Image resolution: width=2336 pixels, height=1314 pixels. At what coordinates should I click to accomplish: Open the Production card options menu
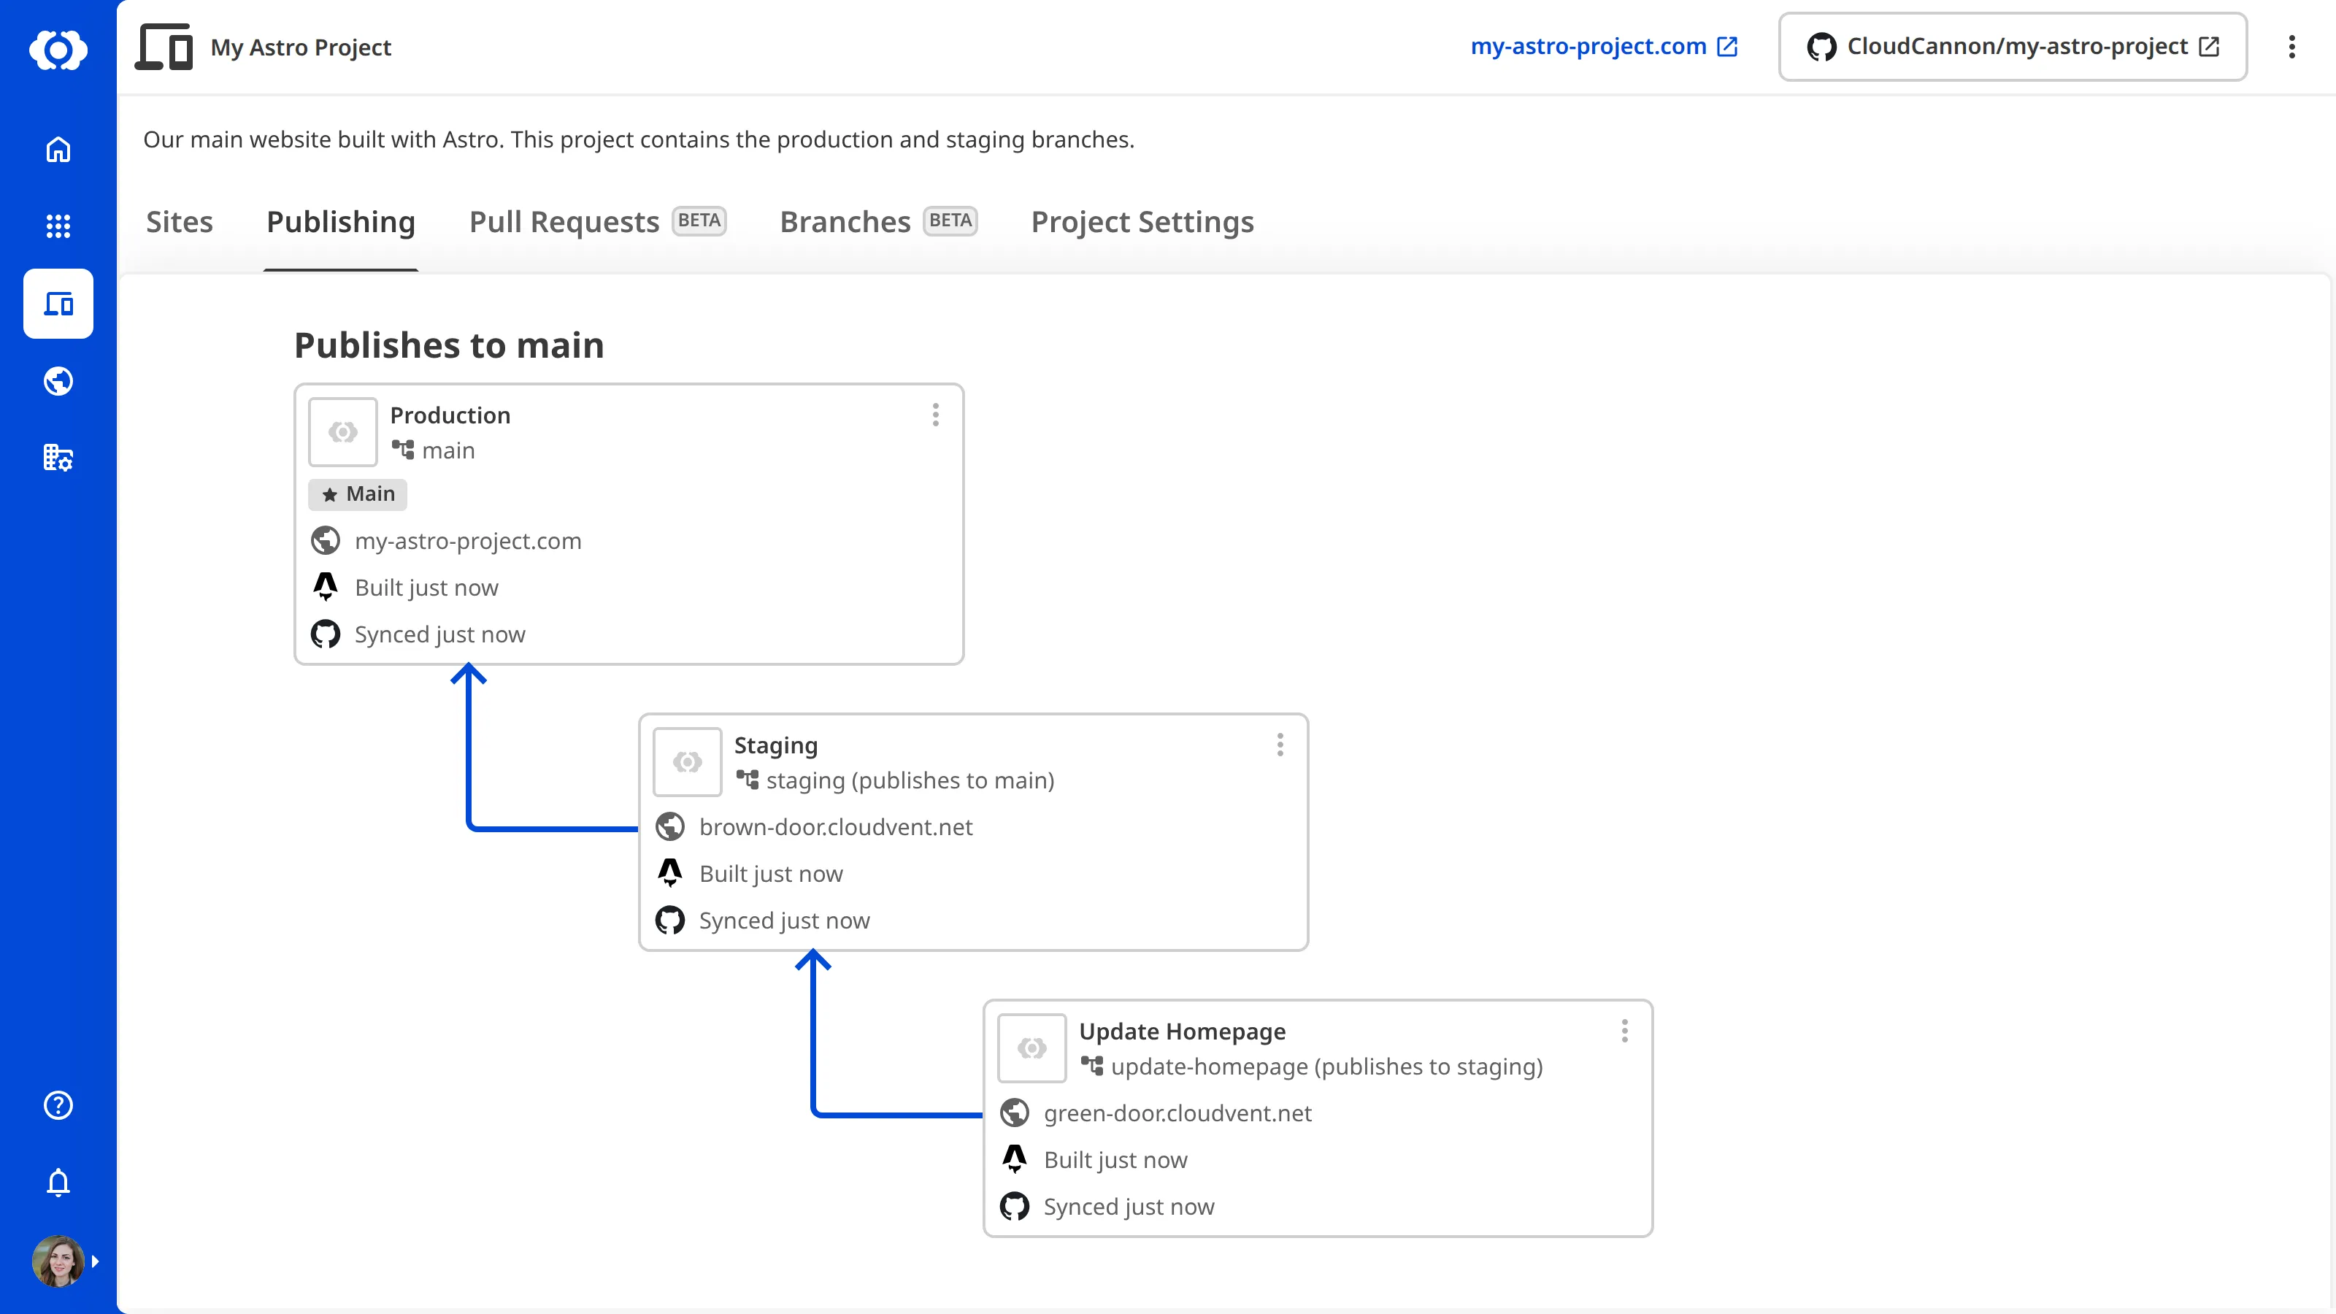935,415
